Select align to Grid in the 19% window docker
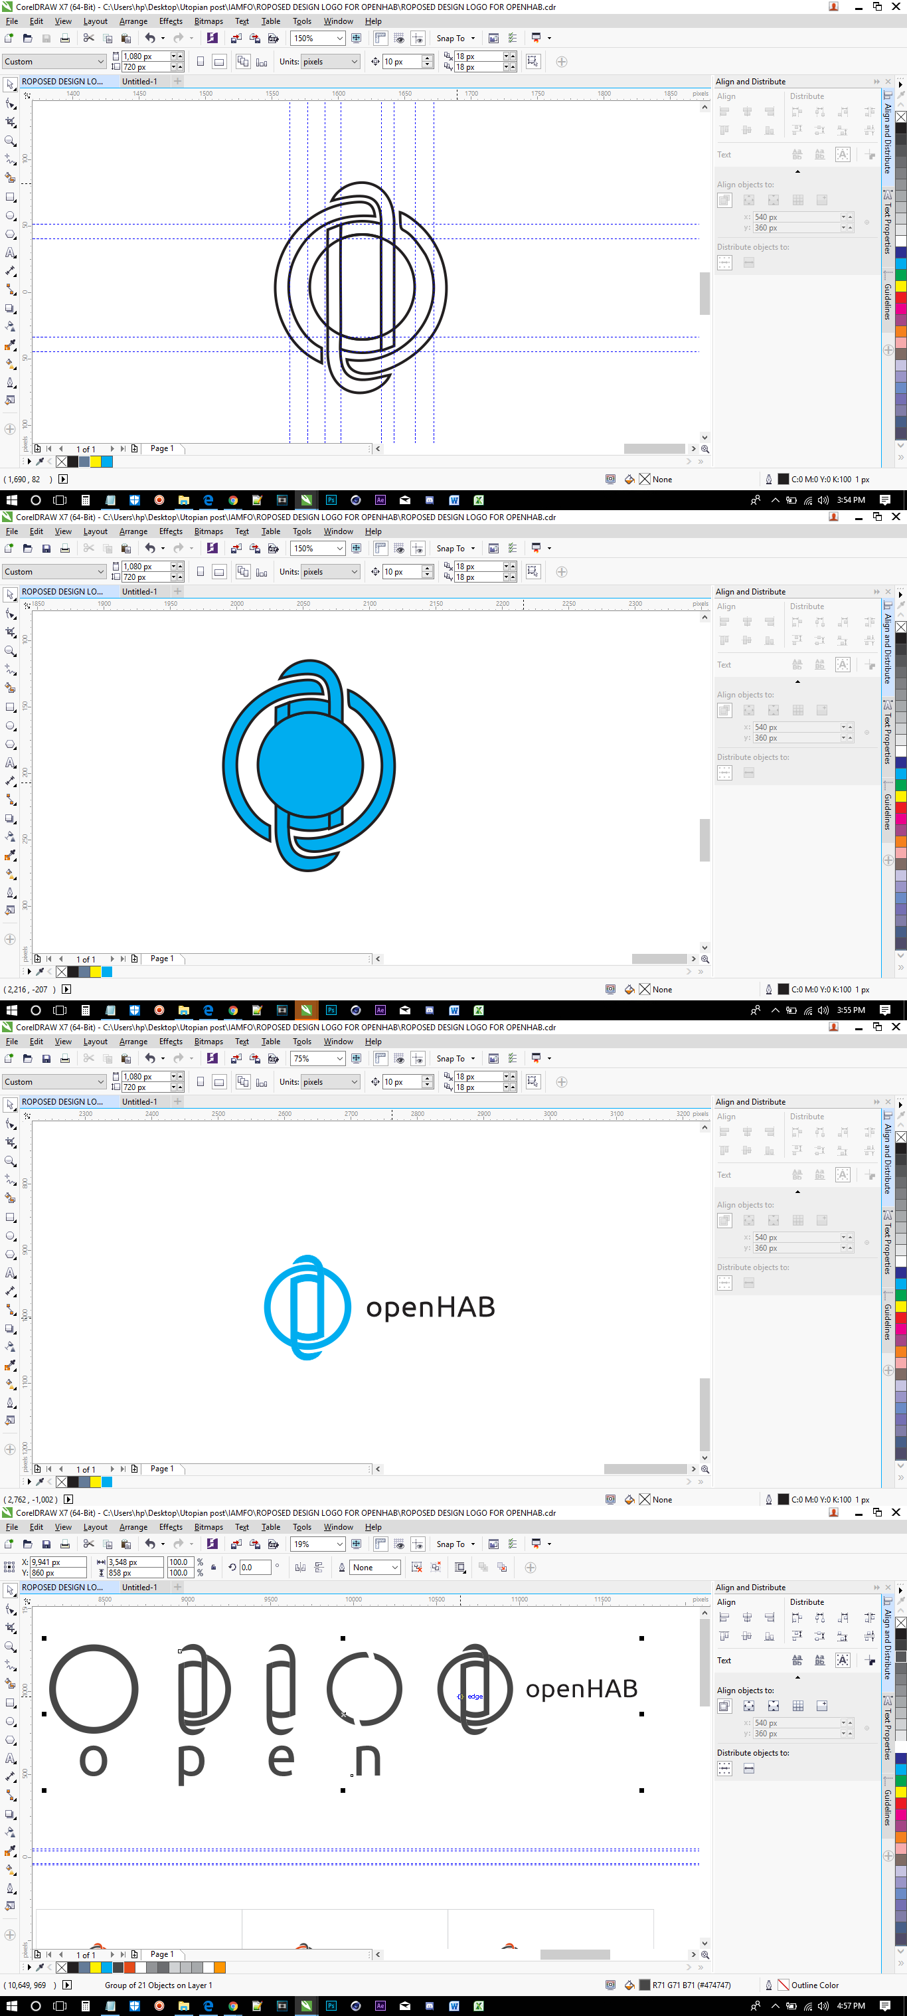 (x=797, y=1706)
